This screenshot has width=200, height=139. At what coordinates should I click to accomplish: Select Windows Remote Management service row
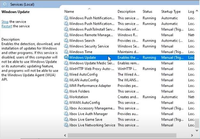coord(129,35)
